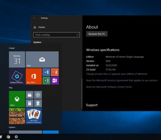Click the Rename this PC button

pyautogui.click(x=97, y=34)
